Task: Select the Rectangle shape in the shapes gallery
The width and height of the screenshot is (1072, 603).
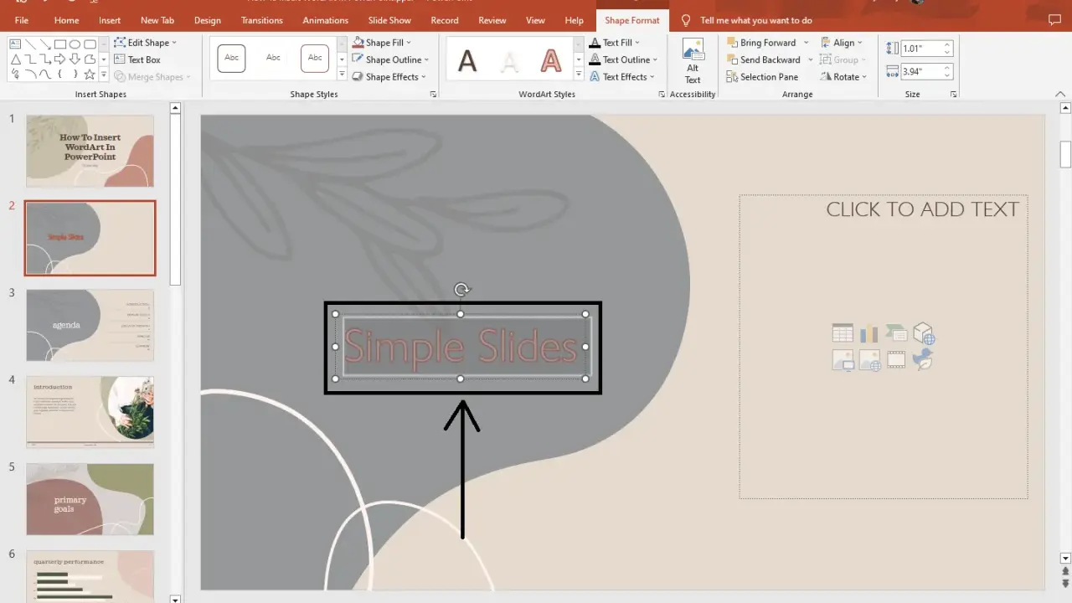Action: pyautogui.click(x=60, y=44)
